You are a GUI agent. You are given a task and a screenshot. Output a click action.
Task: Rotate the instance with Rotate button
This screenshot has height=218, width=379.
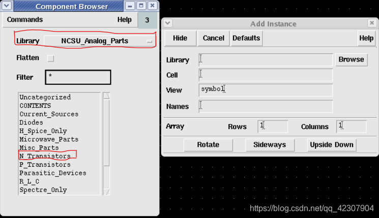click(x=208, y=145)
